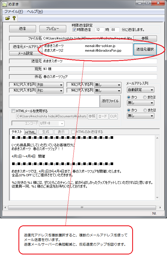The width and height of the screenshot is (167, 262).
Task: Click the line 全品10% OFF にてご提供させていただきます
Action: 42,175
